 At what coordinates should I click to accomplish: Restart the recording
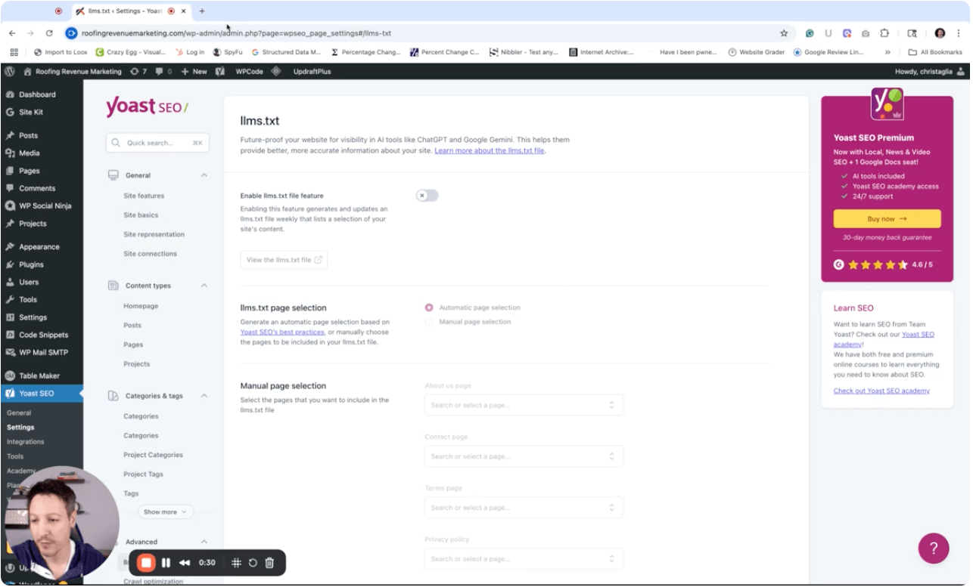pos(252,562)
